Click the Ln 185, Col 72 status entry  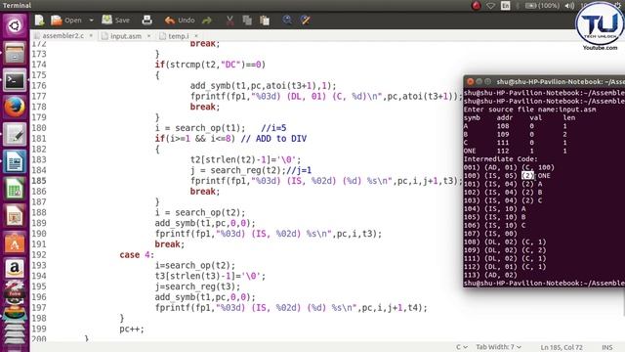click(x=562, y=347)
